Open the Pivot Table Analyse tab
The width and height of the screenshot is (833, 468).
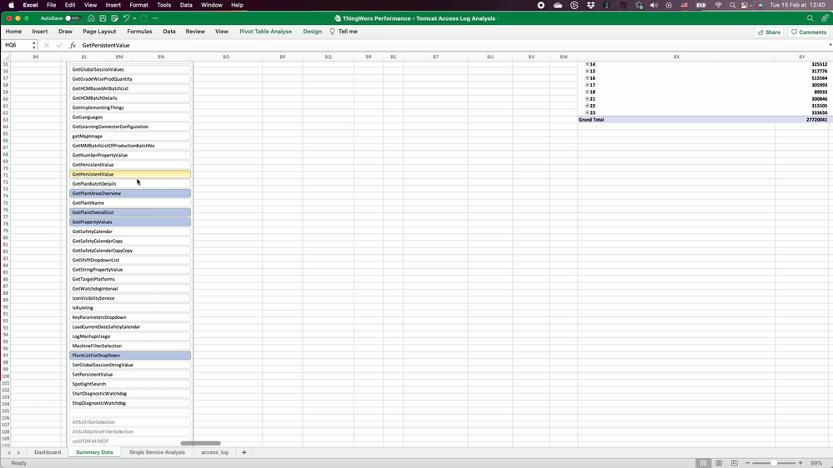click(x=266, y=32)
